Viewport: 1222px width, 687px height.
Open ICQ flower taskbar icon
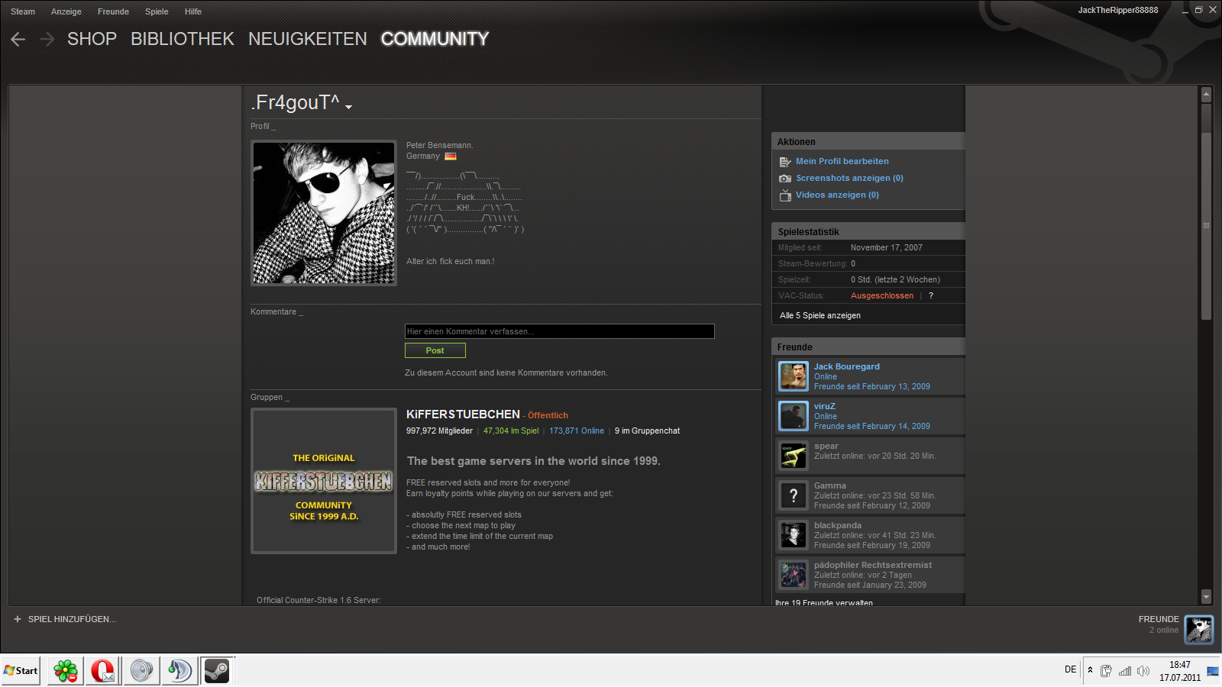click(x=65, y=671)
